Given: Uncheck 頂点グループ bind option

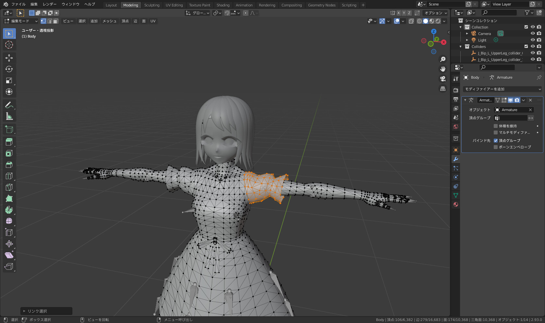Looking at the screenshot, I should 496,141.
